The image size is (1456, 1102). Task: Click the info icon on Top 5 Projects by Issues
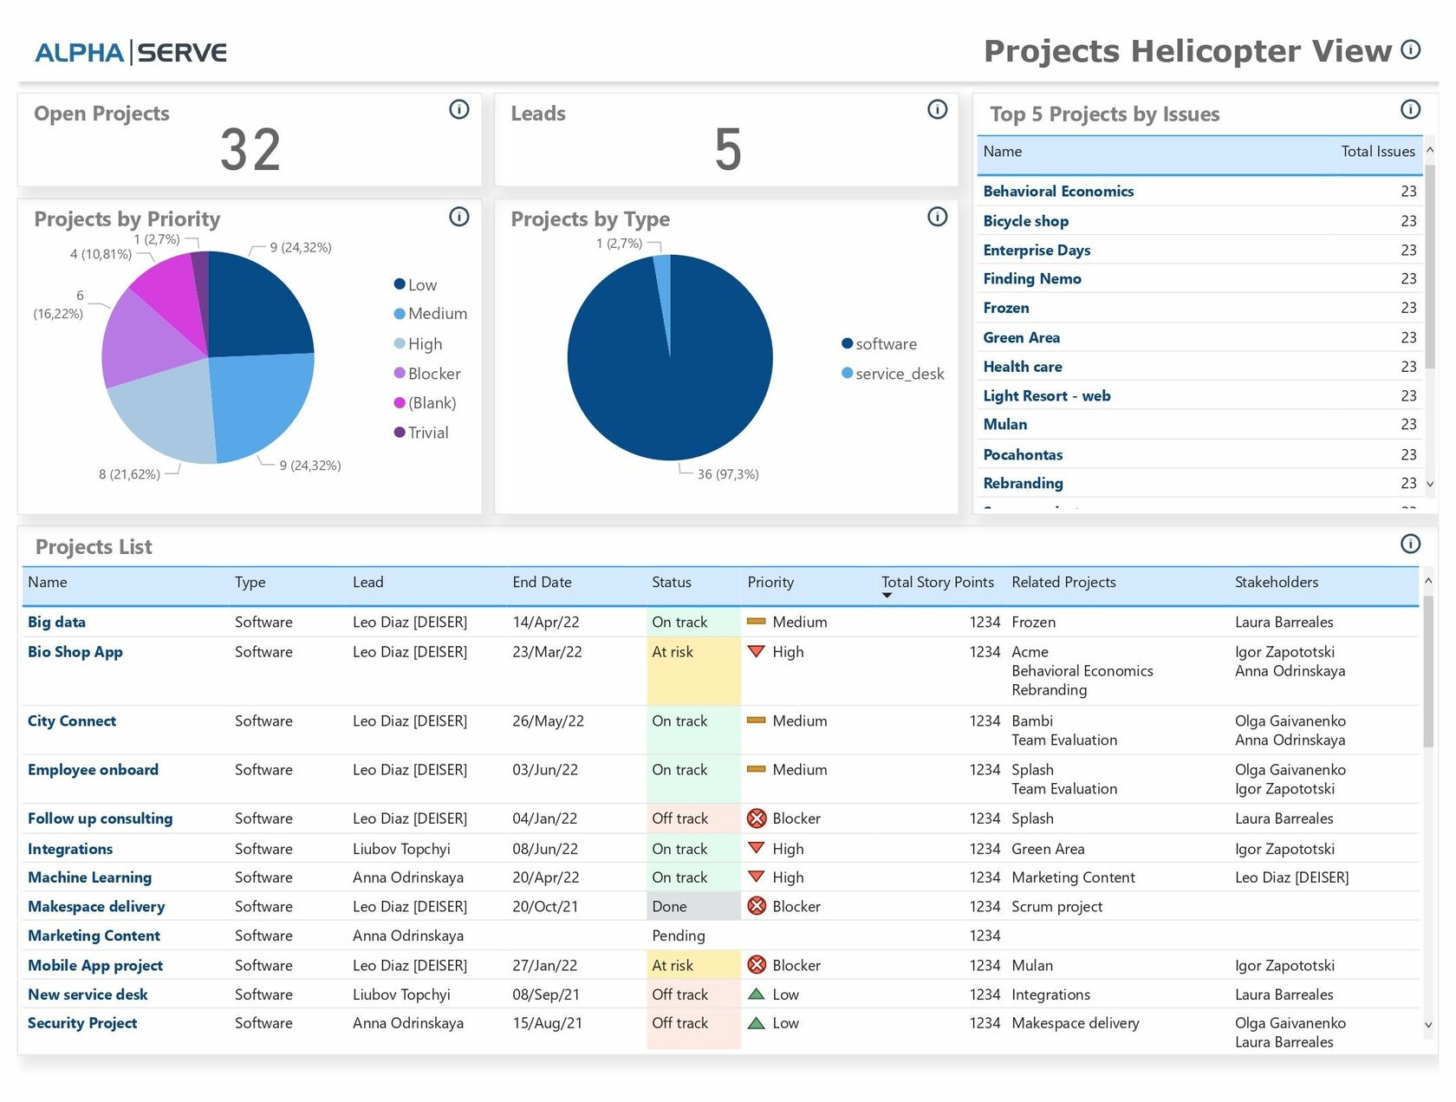tap(1410, 109)
